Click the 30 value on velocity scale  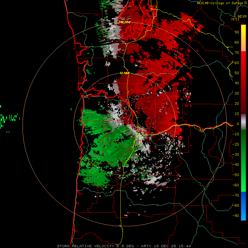point(237,93)
